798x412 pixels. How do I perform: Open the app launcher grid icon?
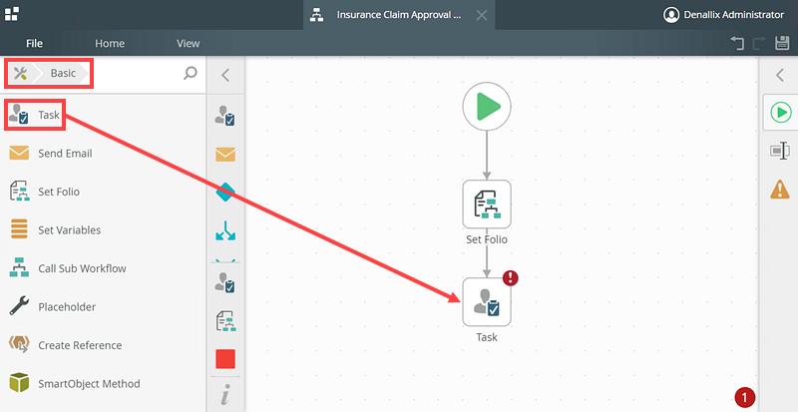pos(11,14)
